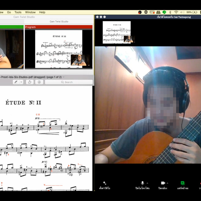Expand microphone options chevron in Zoom
Image resolution: width=201 pixels, height=201 pixels.
point(147,183)
